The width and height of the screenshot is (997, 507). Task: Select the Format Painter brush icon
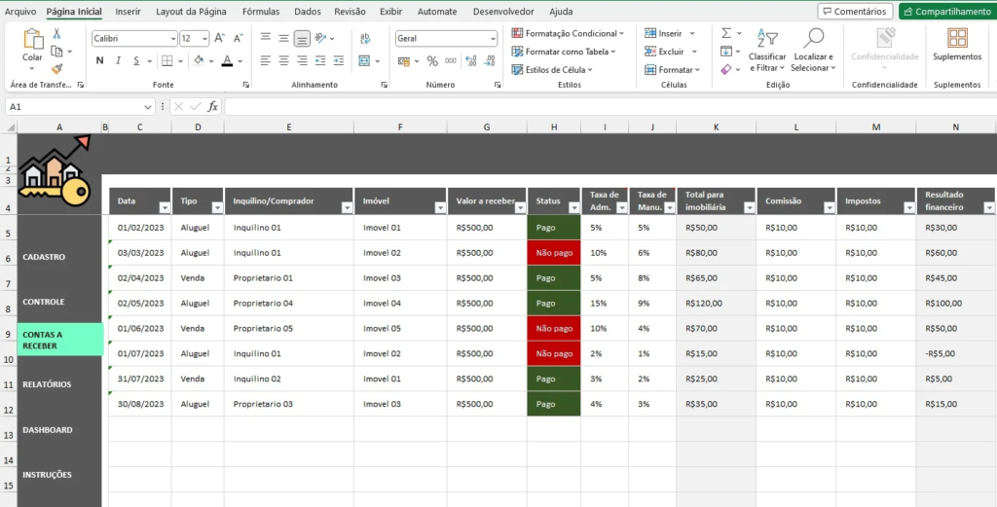(56, 69)
